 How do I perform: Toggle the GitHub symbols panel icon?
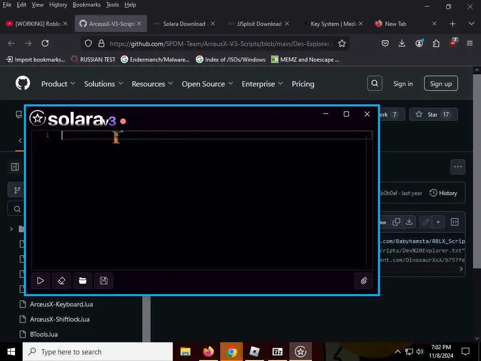point(455,222)
